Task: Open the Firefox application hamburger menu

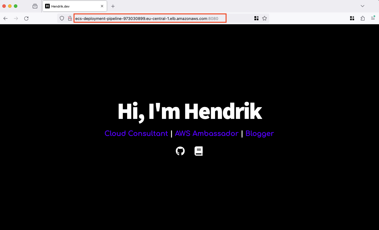Action: tap(373, 19)
